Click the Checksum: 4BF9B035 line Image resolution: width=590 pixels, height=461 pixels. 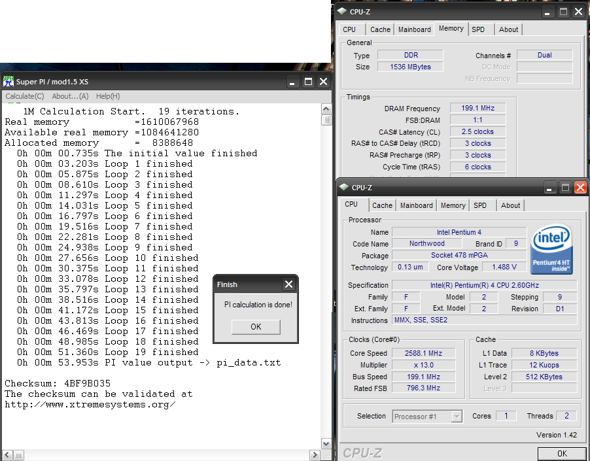click(x=58, y=384)
